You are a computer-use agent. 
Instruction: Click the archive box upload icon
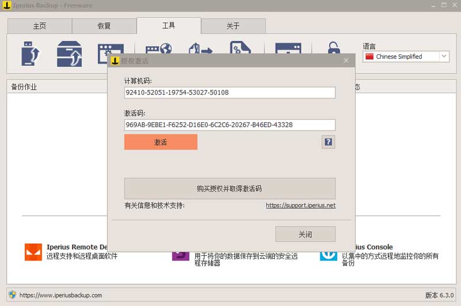coord(69,54)
